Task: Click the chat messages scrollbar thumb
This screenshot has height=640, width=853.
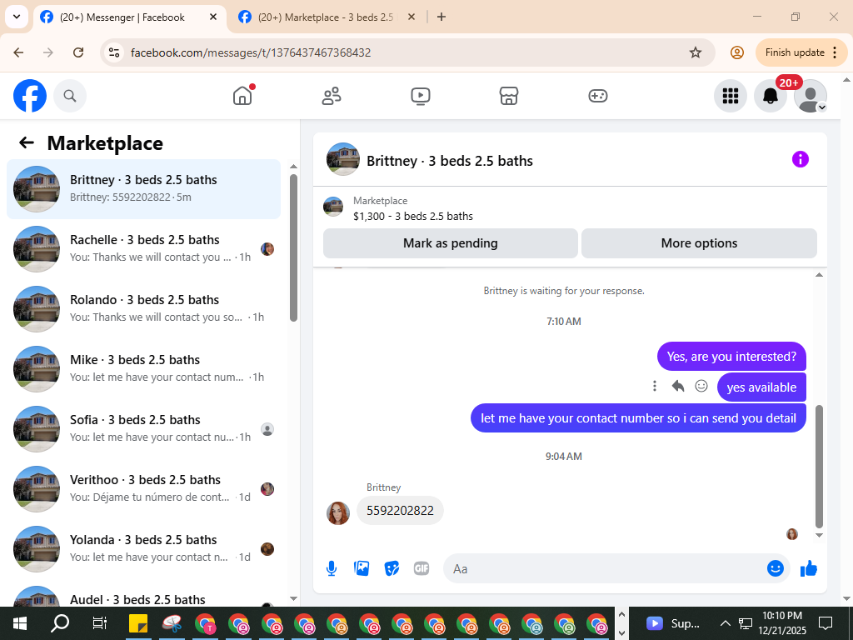Action: pyautogui.click(x=820, y=466)
